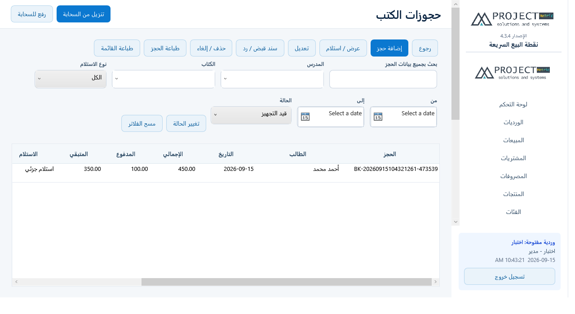Open لوحة التحكم in the sidebar

513,104
